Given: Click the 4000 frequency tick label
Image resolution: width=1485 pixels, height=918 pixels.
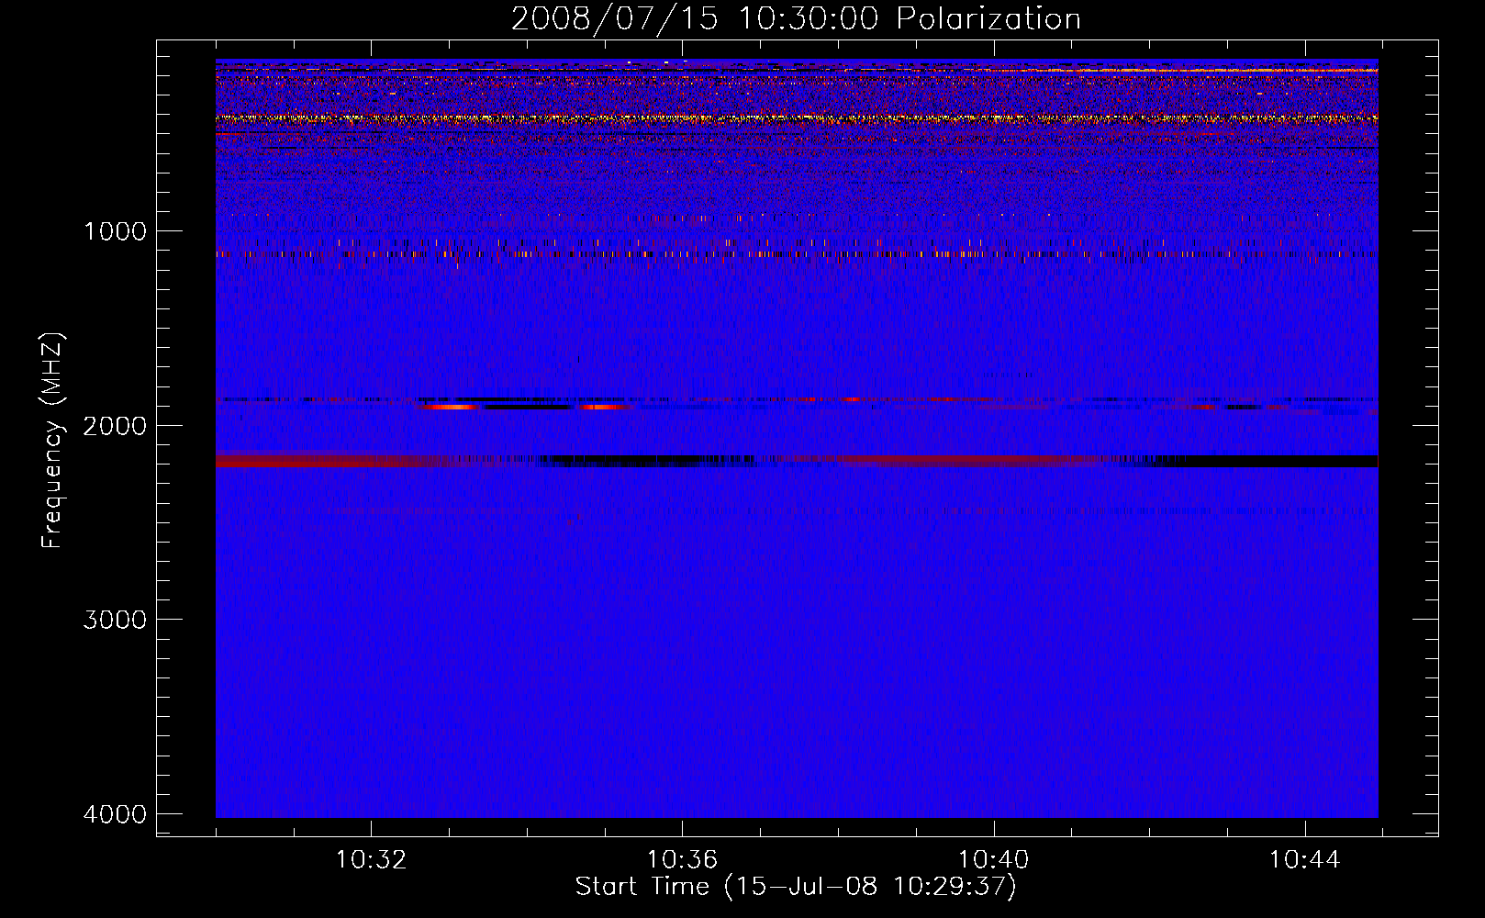Looking at the screenshot, I should 115,814.
